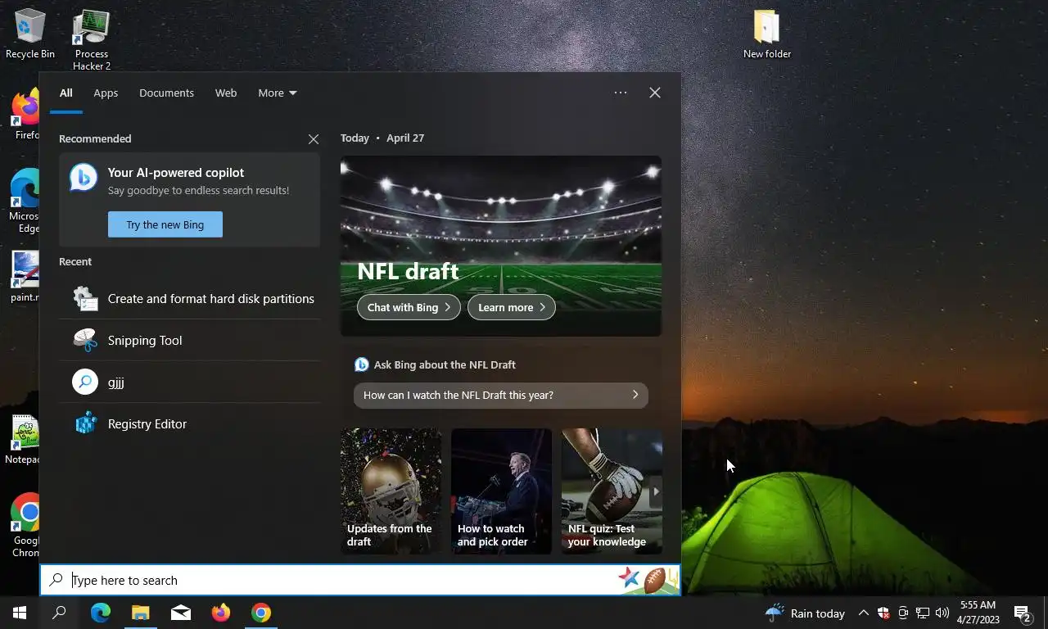Click the disk partitions control panel icon
This screenshot has width=1048, height=629.
click(x=85, y=299)
